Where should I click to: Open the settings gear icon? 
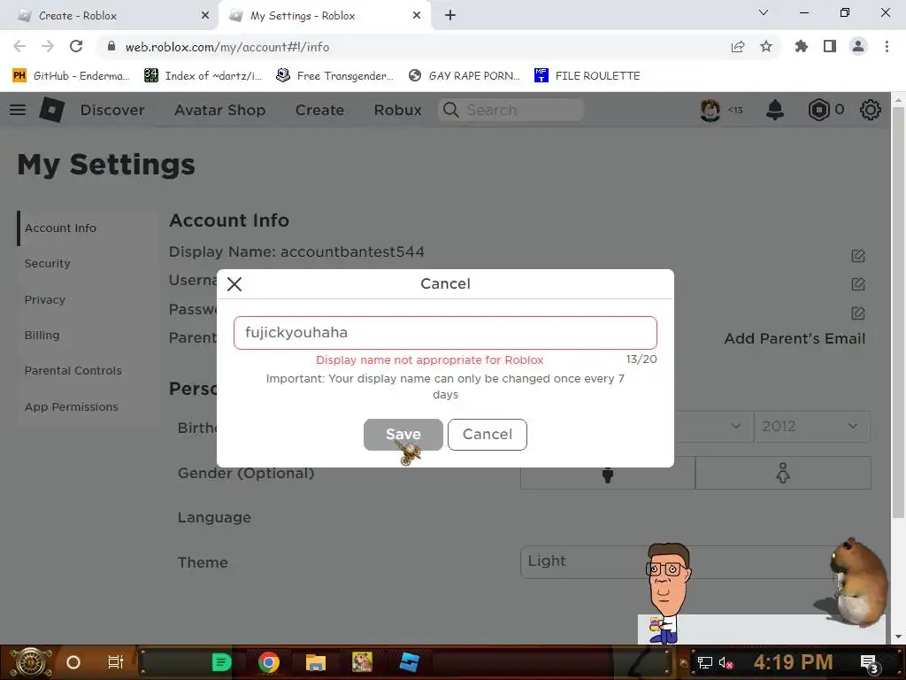(x=871, y=110)
